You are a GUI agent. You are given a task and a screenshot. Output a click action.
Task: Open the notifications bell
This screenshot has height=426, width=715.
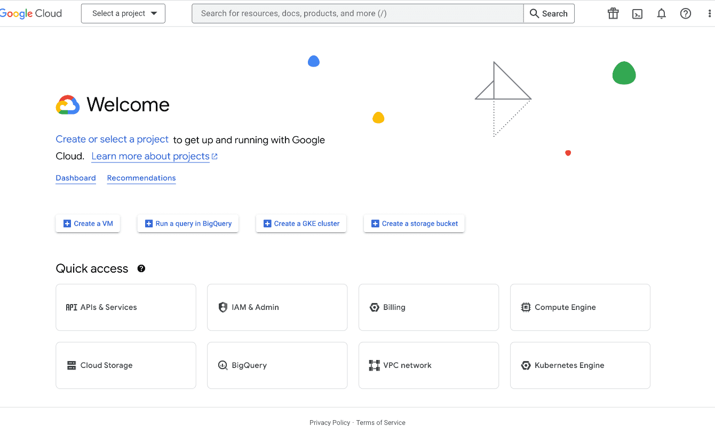coord(662,14)
